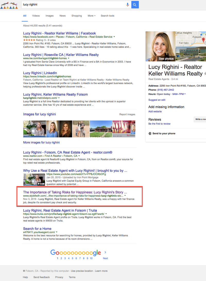Open Search tools options

pyautogui.click(x=107, y=16)
